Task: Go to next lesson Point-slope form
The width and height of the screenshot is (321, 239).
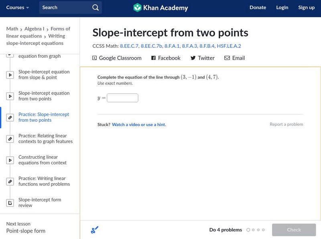Action: 26,231
